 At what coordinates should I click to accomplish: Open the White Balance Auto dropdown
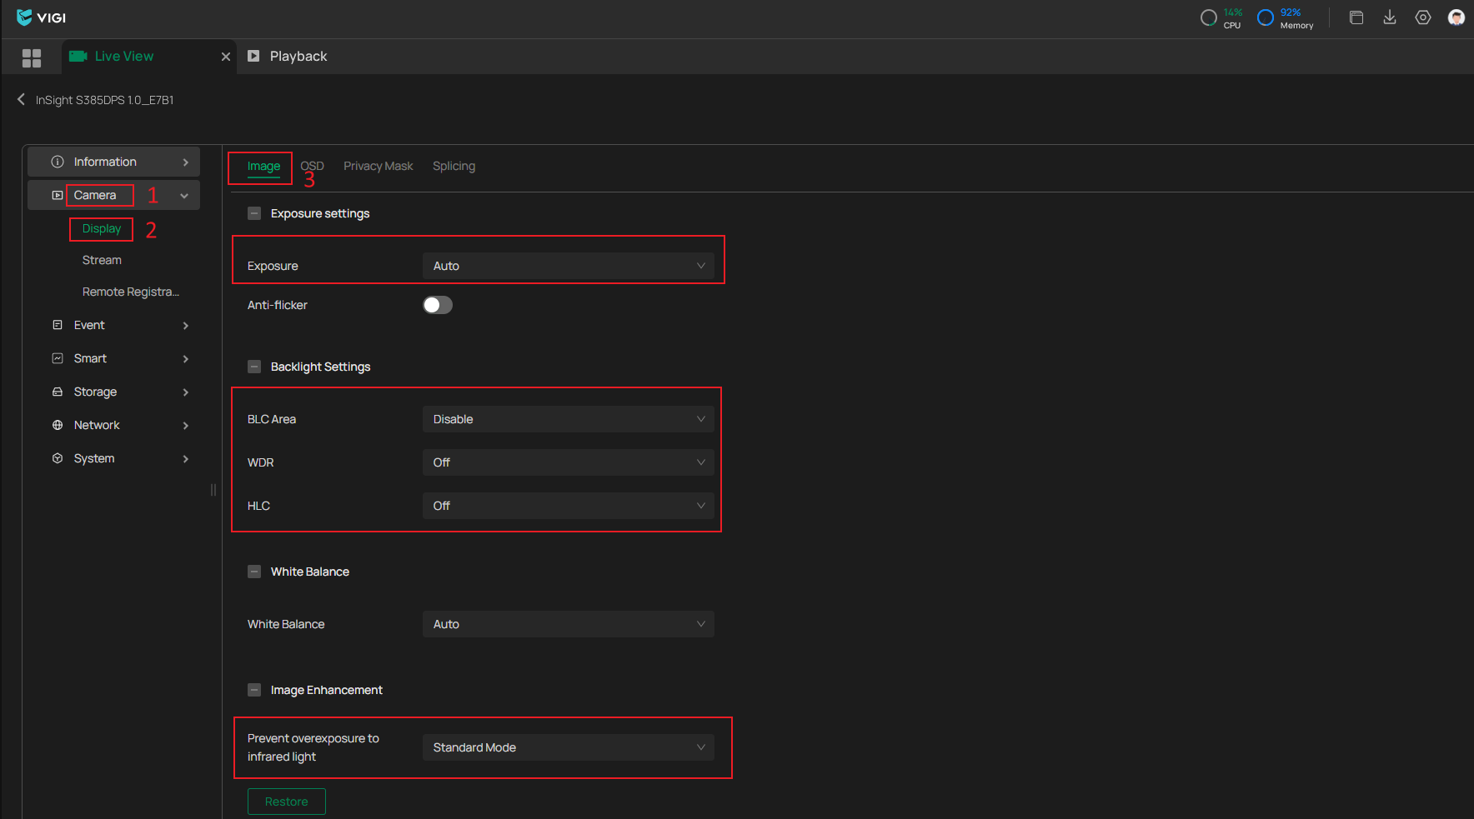coord(569,624)
